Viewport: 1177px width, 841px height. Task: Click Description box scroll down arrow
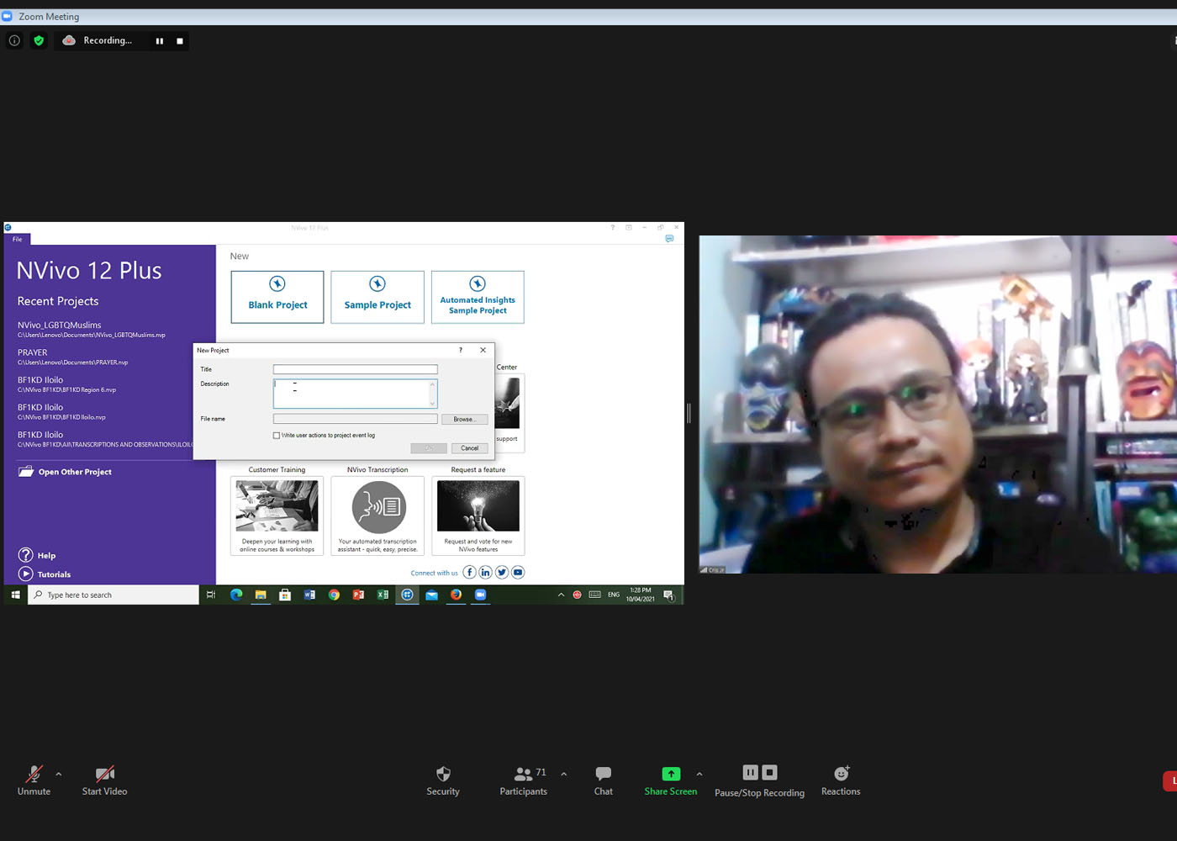click(x=433, y=404)
